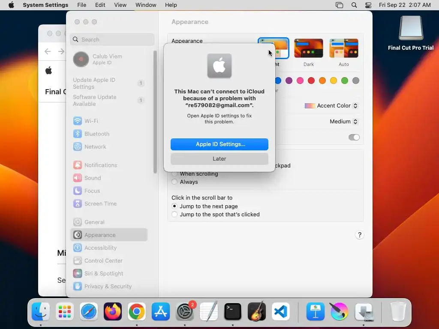The width and height of the screenshot is (439, 329).
Task: Choose the green accent color
Action: 344,81
